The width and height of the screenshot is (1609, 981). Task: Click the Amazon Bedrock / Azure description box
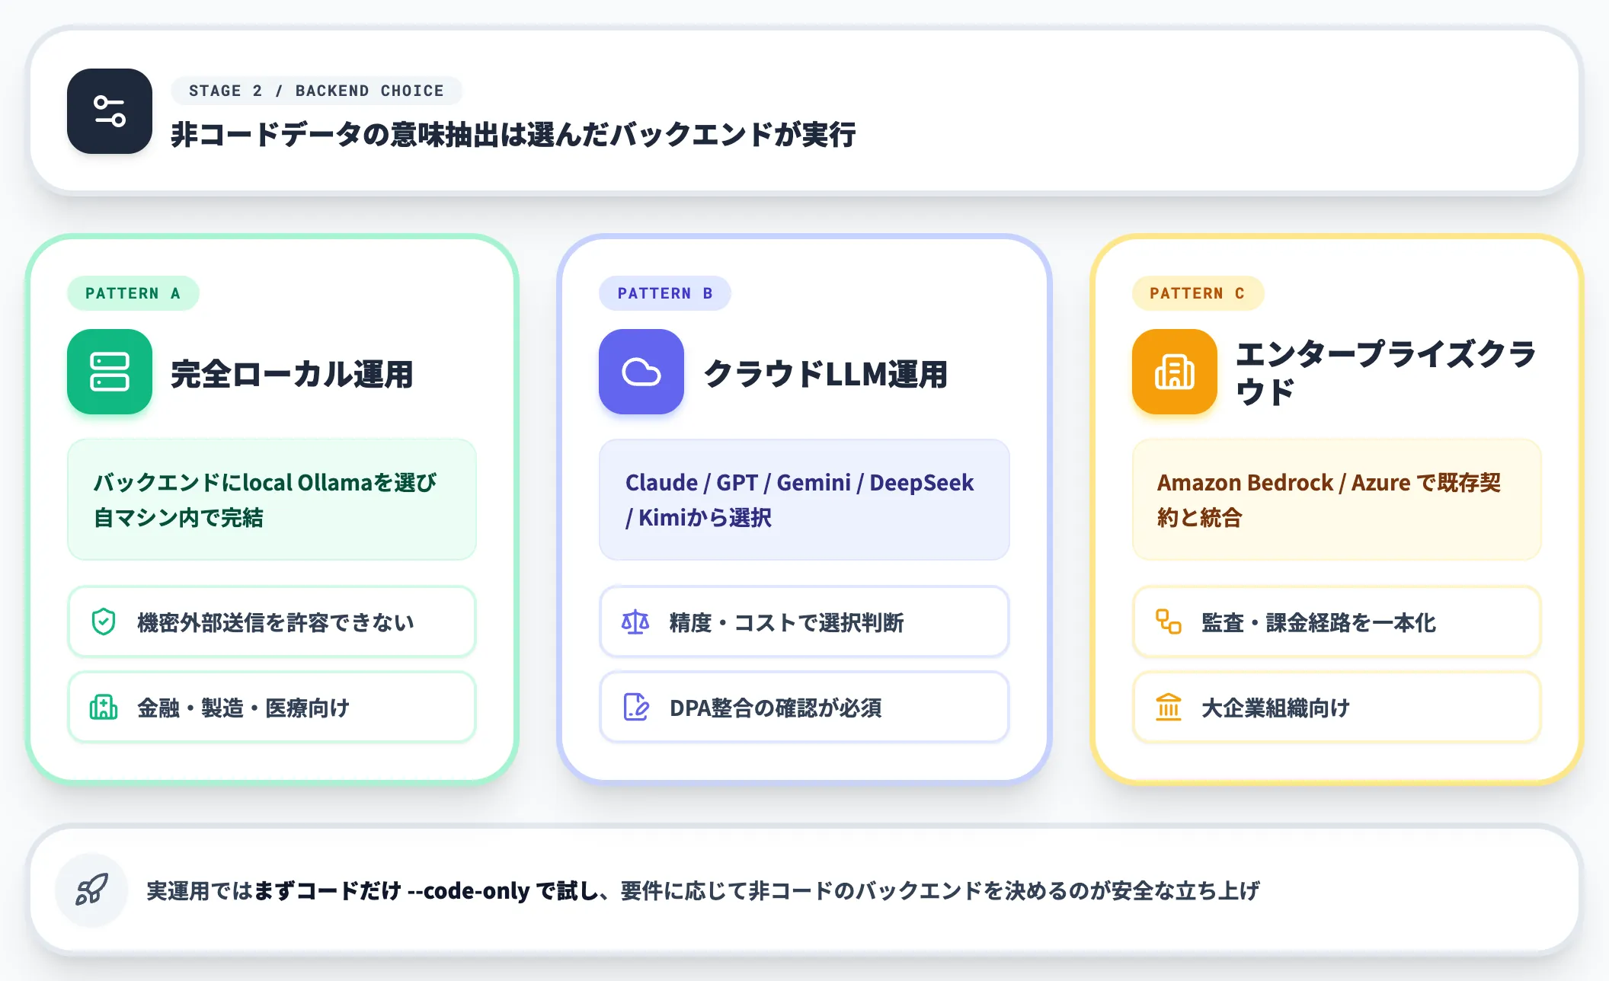pos(1337,500)
